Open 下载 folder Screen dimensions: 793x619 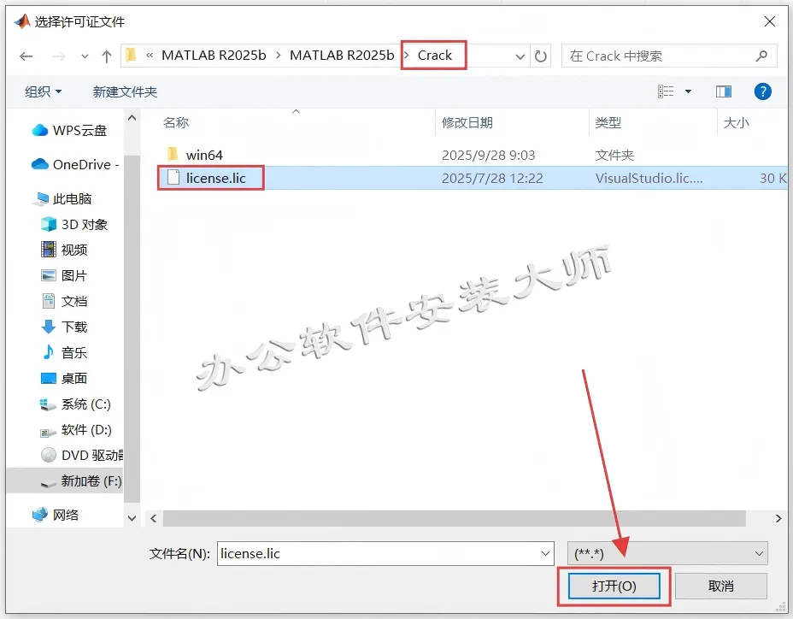[x=74, y=327]
